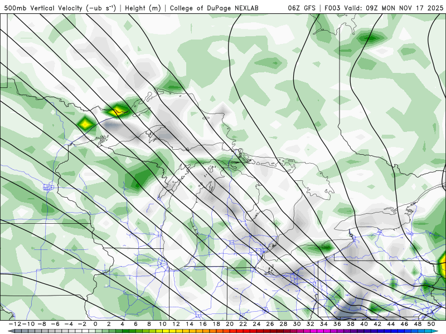The image size is (446, 334).
Task: Click the 'F003 Valid: 09Z MON NOV 17 2025' text
Action: pyautogui.click(x=384, y=8)
